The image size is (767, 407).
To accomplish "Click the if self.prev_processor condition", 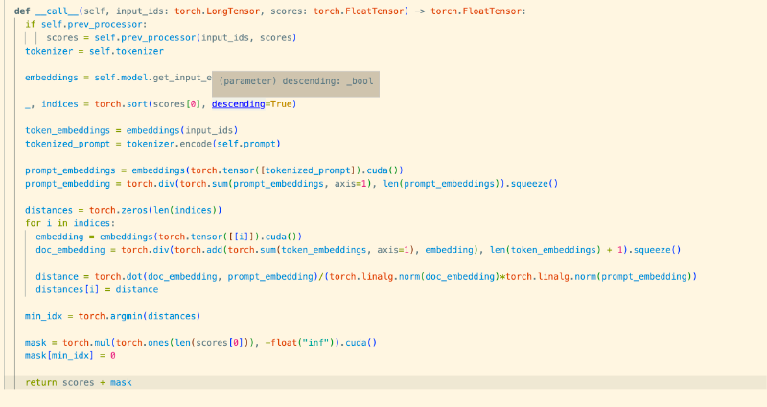I will [x=86, y=24].
